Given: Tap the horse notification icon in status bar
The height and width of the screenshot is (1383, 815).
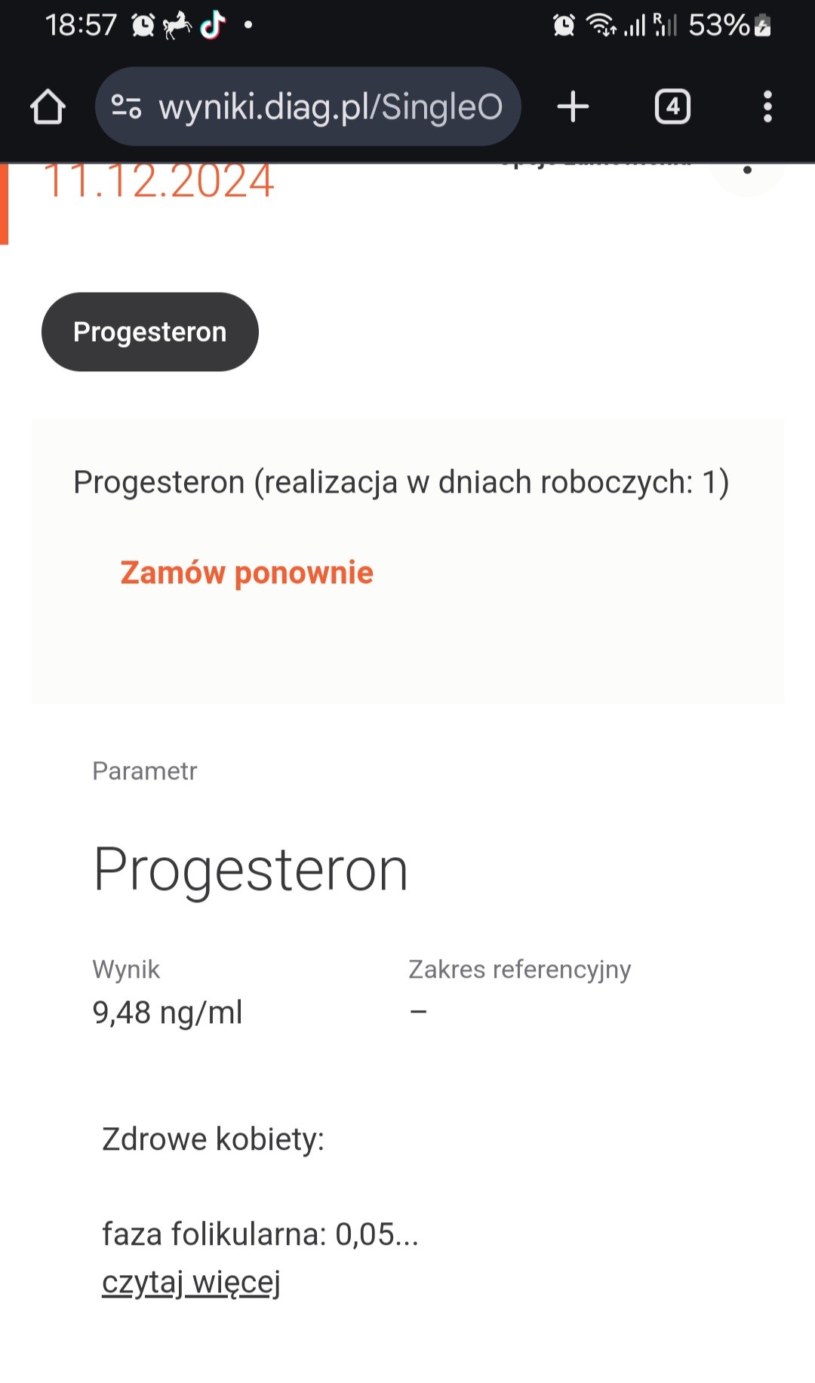Looking at the screenshot, I should pos(177,26).
